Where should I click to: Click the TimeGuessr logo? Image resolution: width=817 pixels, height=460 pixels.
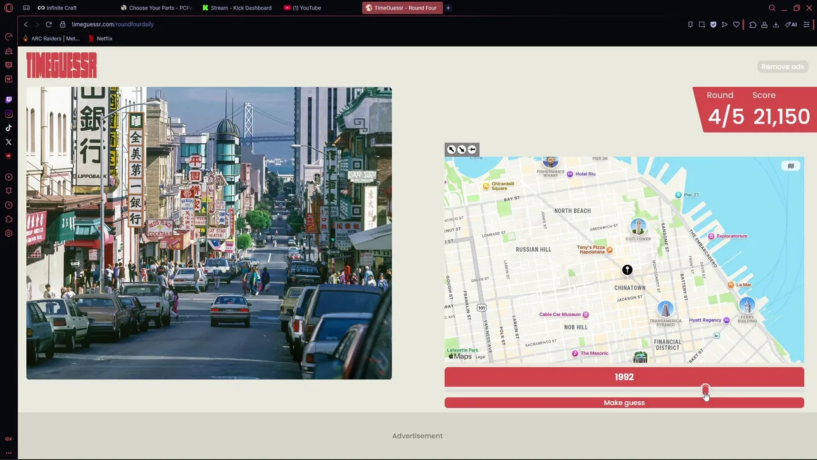61,65
